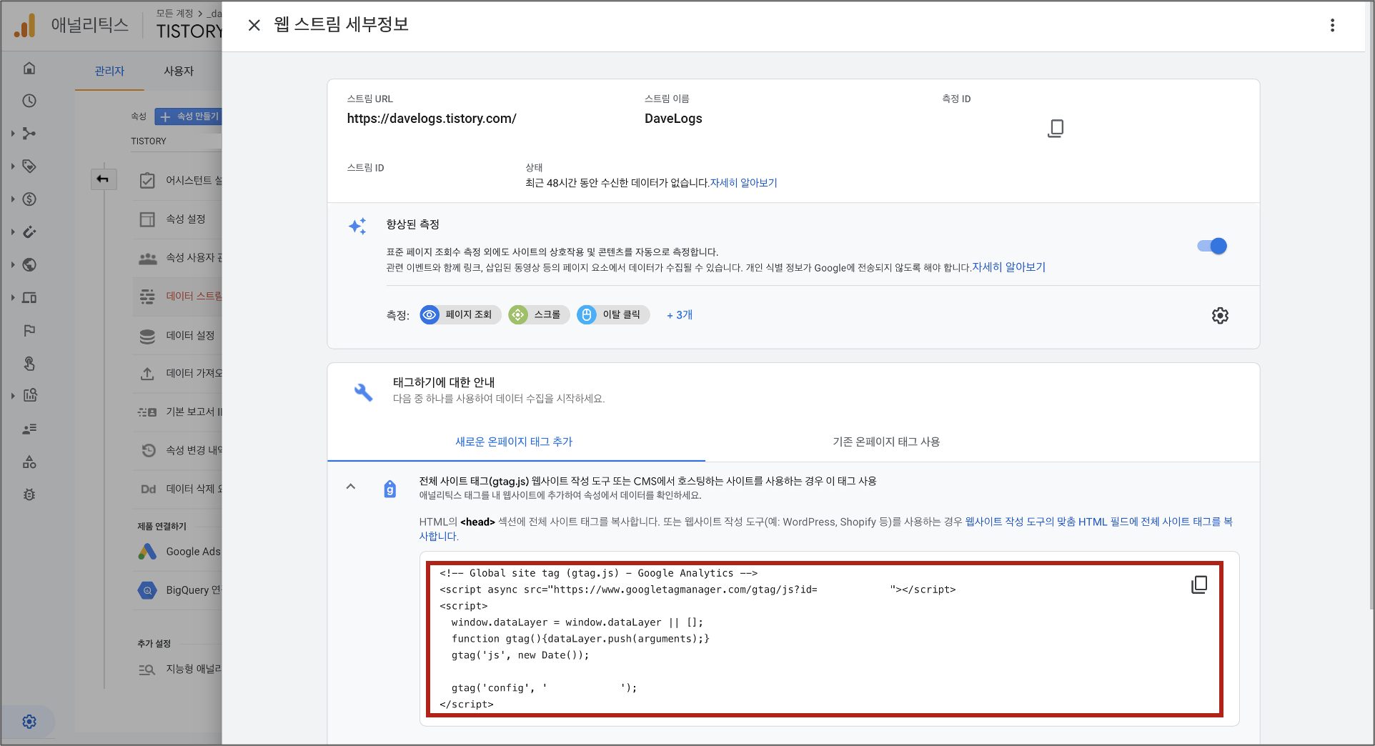Click the 속성 만들기 button

tap(189, 116)
